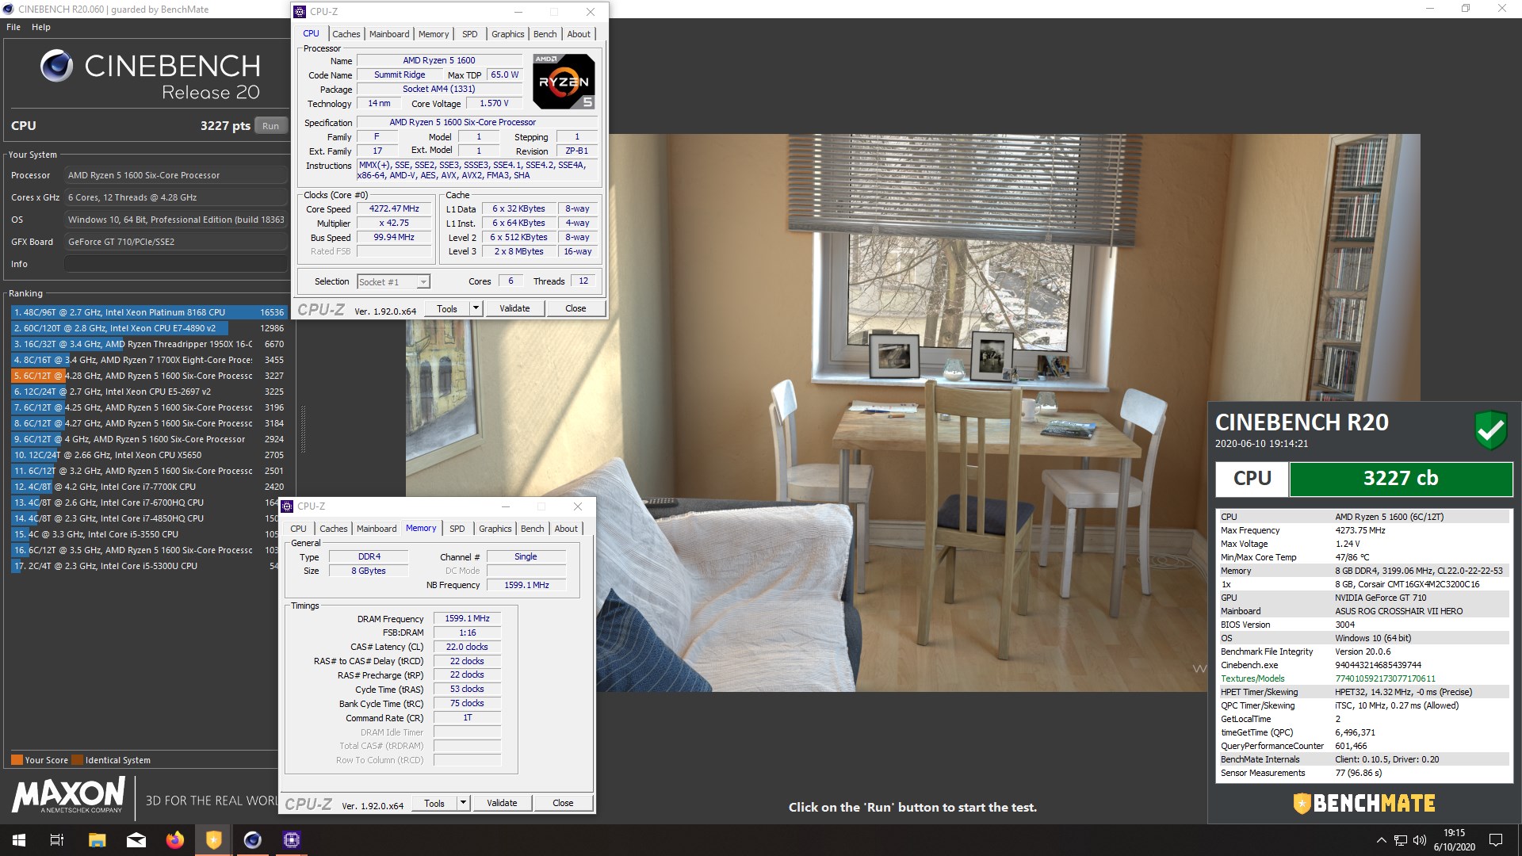Show hidden system tray icons
1522x856 pixels.
click(1382, 840)
